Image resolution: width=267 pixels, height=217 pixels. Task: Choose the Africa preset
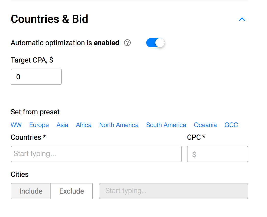click(84, 125)
